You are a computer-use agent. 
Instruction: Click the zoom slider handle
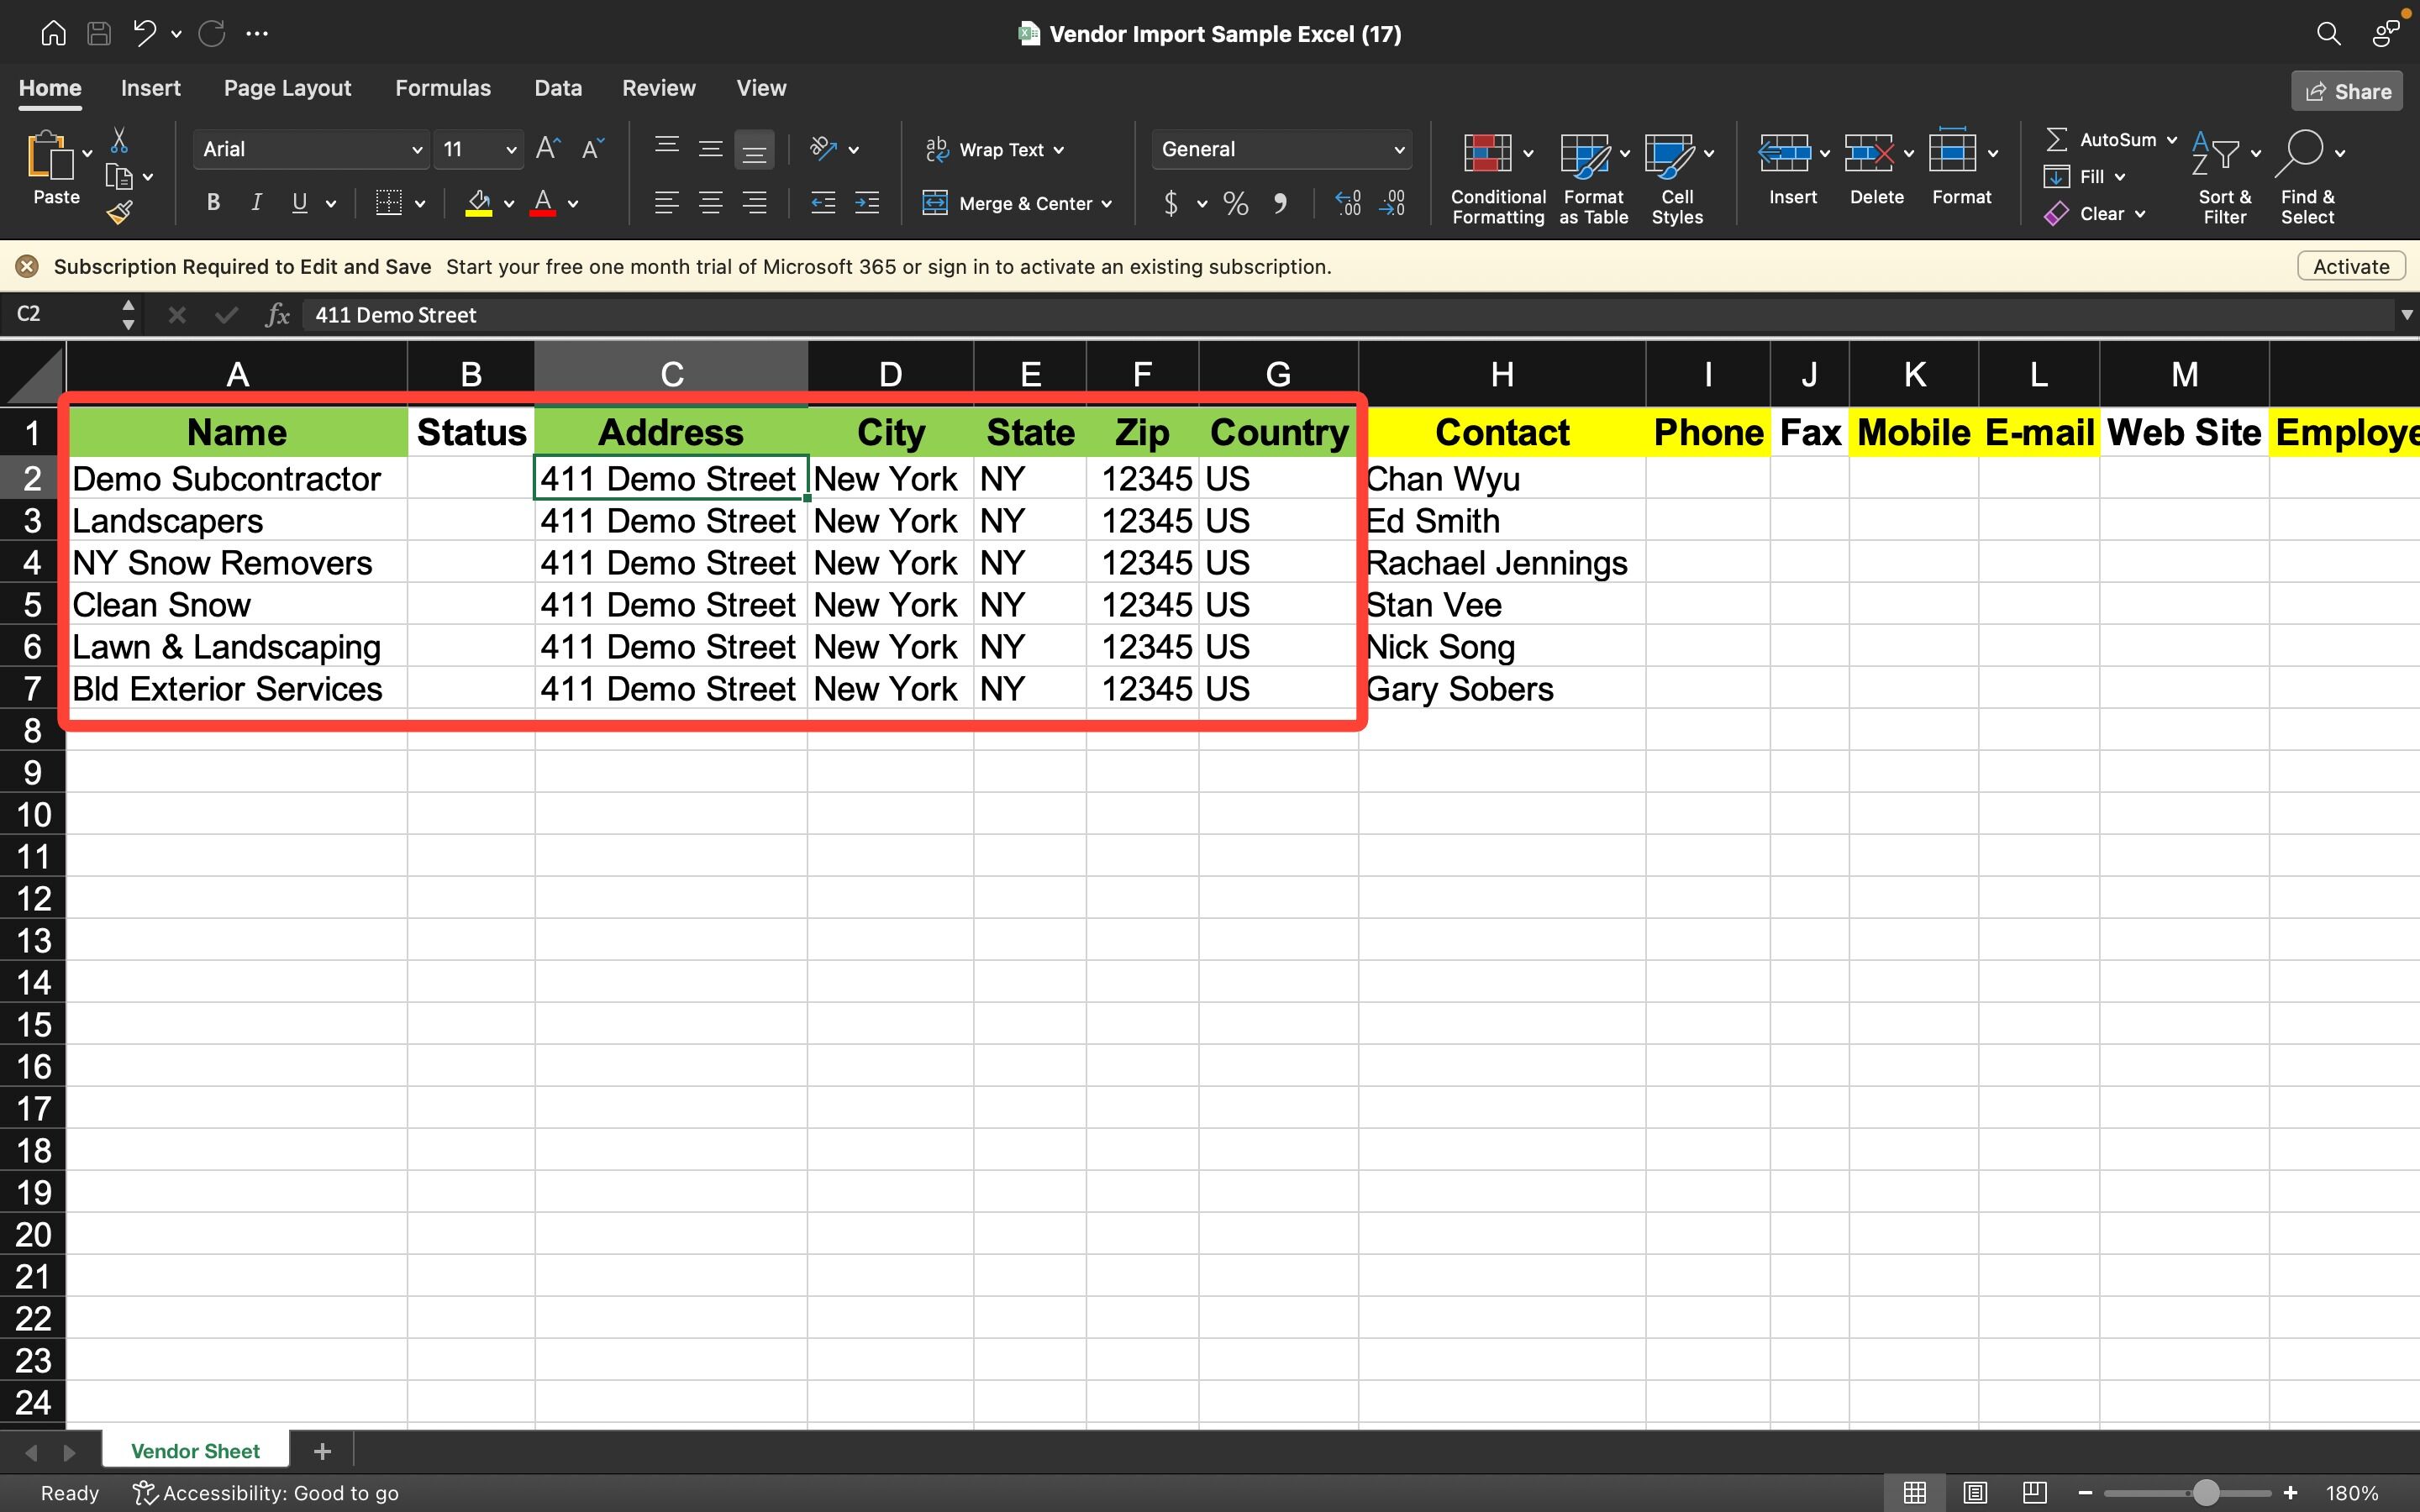click(2205, 1493)
